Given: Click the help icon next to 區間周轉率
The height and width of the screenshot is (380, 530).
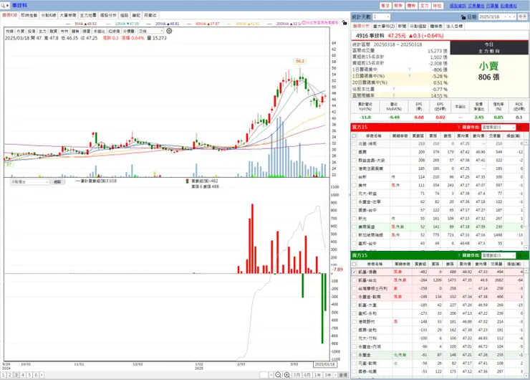Looking at the screenshot, I should point(394,96).
